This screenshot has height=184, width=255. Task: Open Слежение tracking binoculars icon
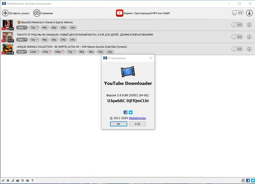pos(37,13)
